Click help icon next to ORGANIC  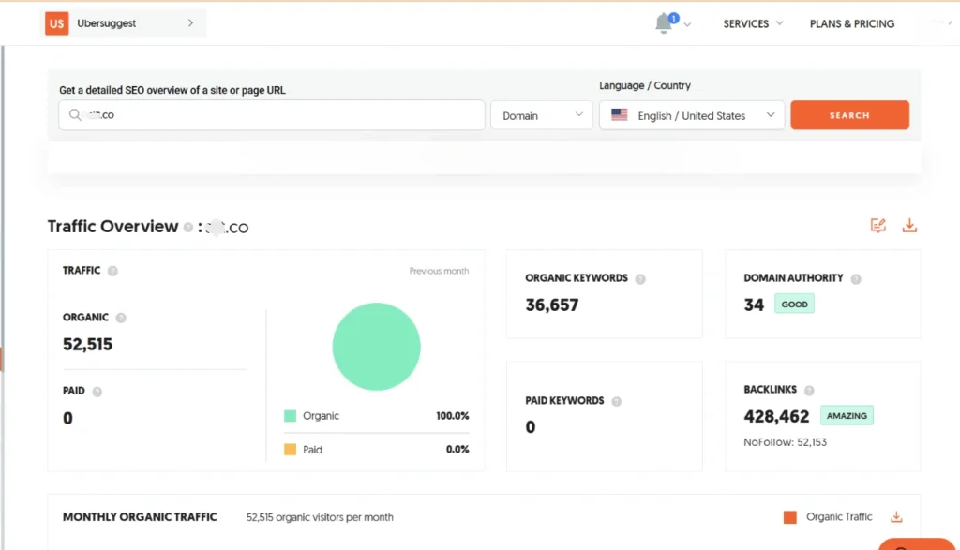pos(121,318)
